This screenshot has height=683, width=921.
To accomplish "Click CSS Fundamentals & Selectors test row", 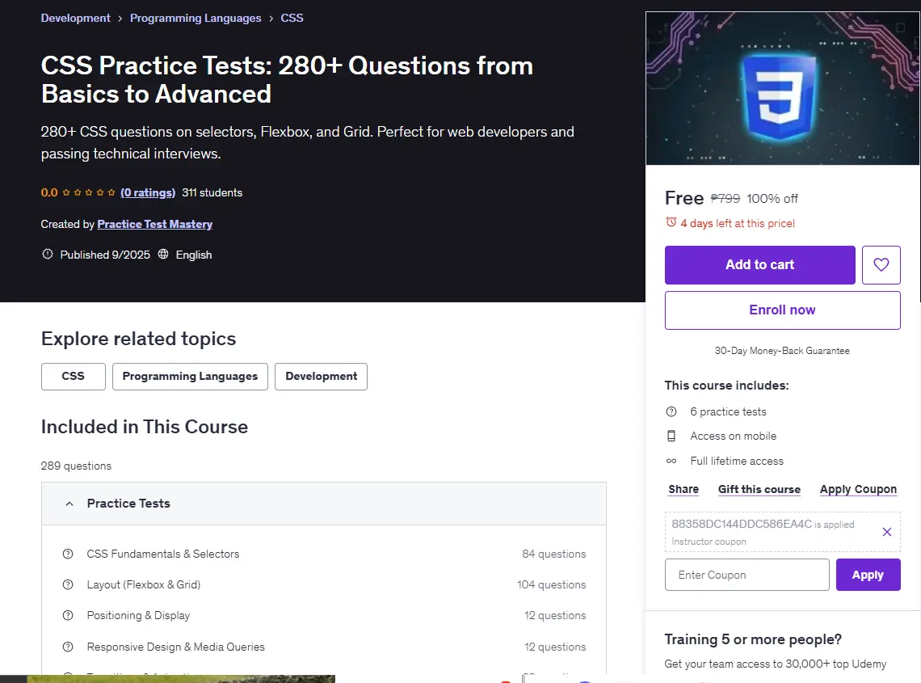I will [x=324, y=554].
